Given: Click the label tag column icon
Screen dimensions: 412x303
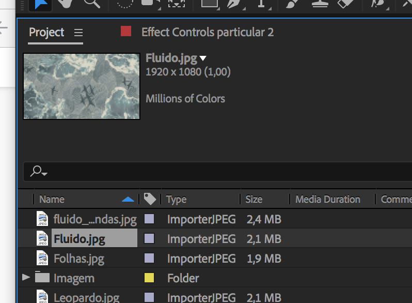Looking at the screenshot, I should 150,199.
